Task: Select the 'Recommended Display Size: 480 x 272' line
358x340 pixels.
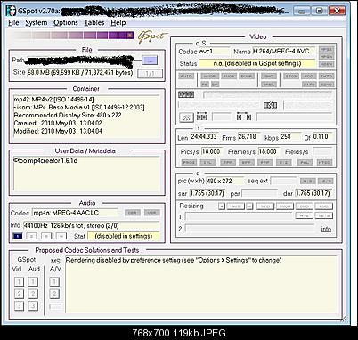Action: pyautogui.click(x=68, y=115)
